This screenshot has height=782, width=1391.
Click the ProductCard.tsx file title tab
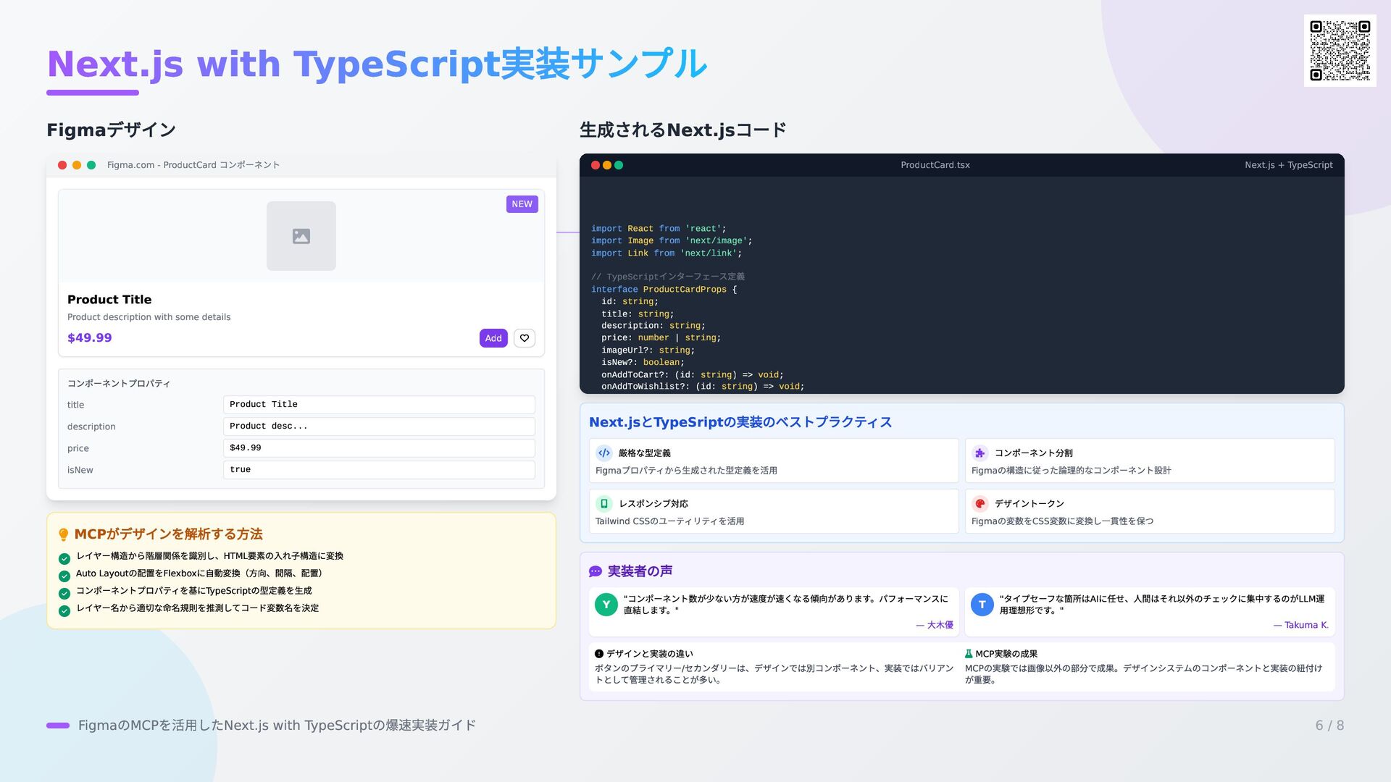click(x=935, y=165)
